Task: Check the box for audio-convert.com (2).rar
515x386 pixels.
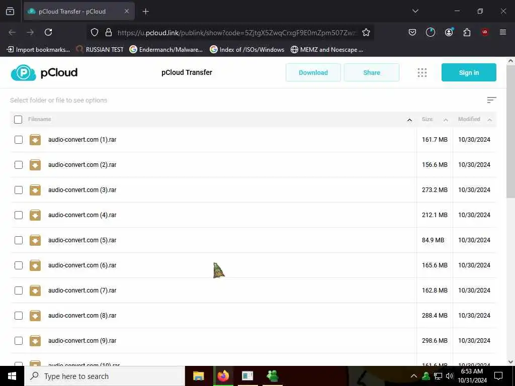Action: click(x=19, y=165)
